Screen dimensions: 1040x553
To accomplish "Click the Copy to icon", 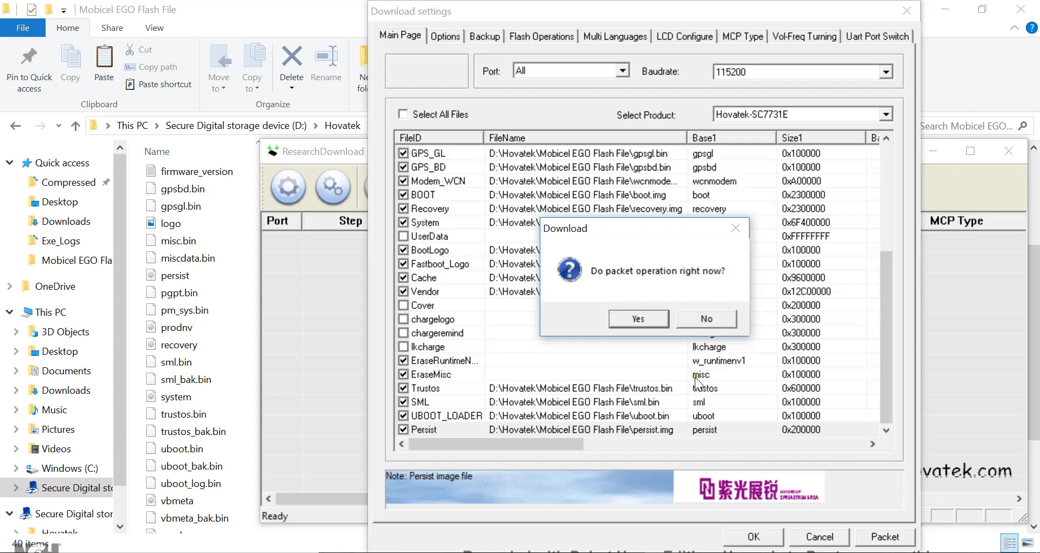I will pyautogui.click(x=253, y=57).
